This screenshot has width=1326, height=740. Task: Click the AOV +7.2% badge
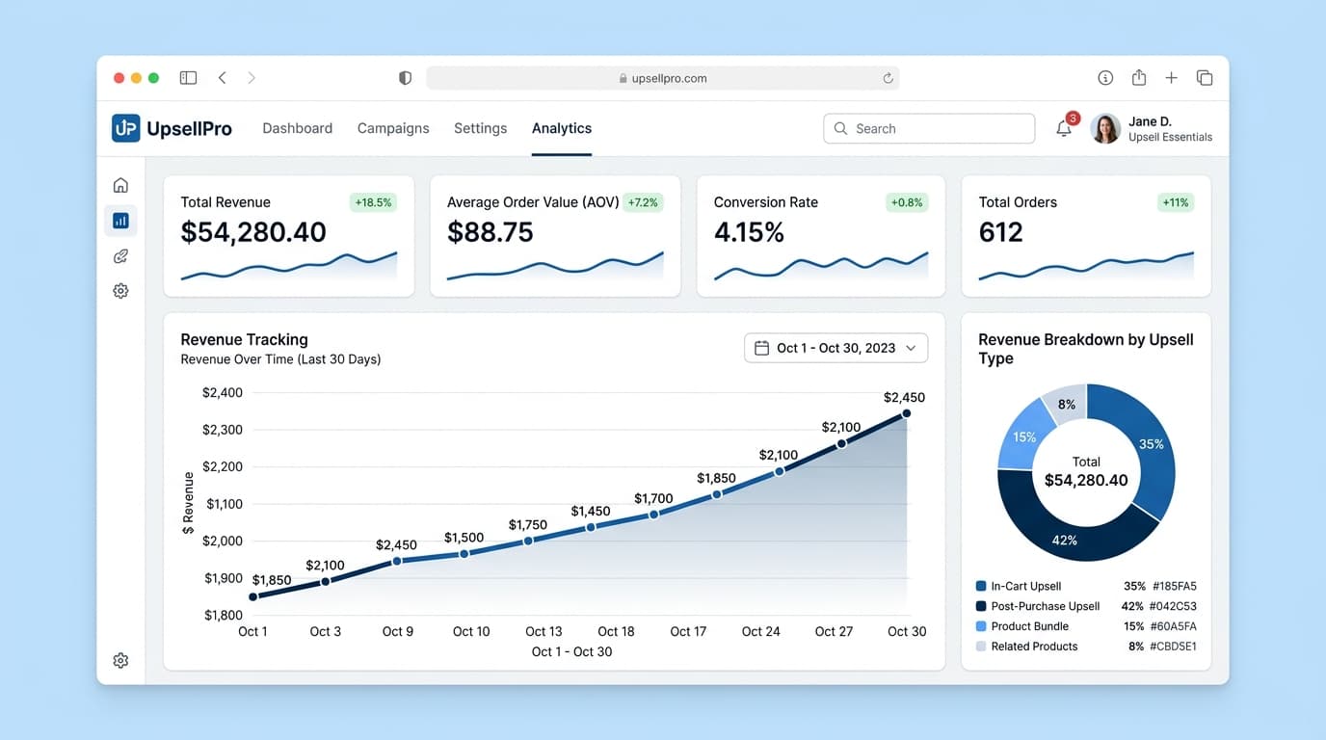[x=642, y=202]
